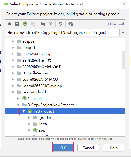The height and width of the screenshot is (157, 131).
Task: Click the path text field
Action: 63,33
